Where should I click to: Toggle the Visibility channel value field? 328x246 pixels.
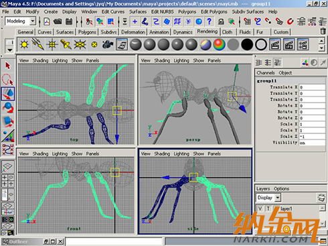[312, 143]
